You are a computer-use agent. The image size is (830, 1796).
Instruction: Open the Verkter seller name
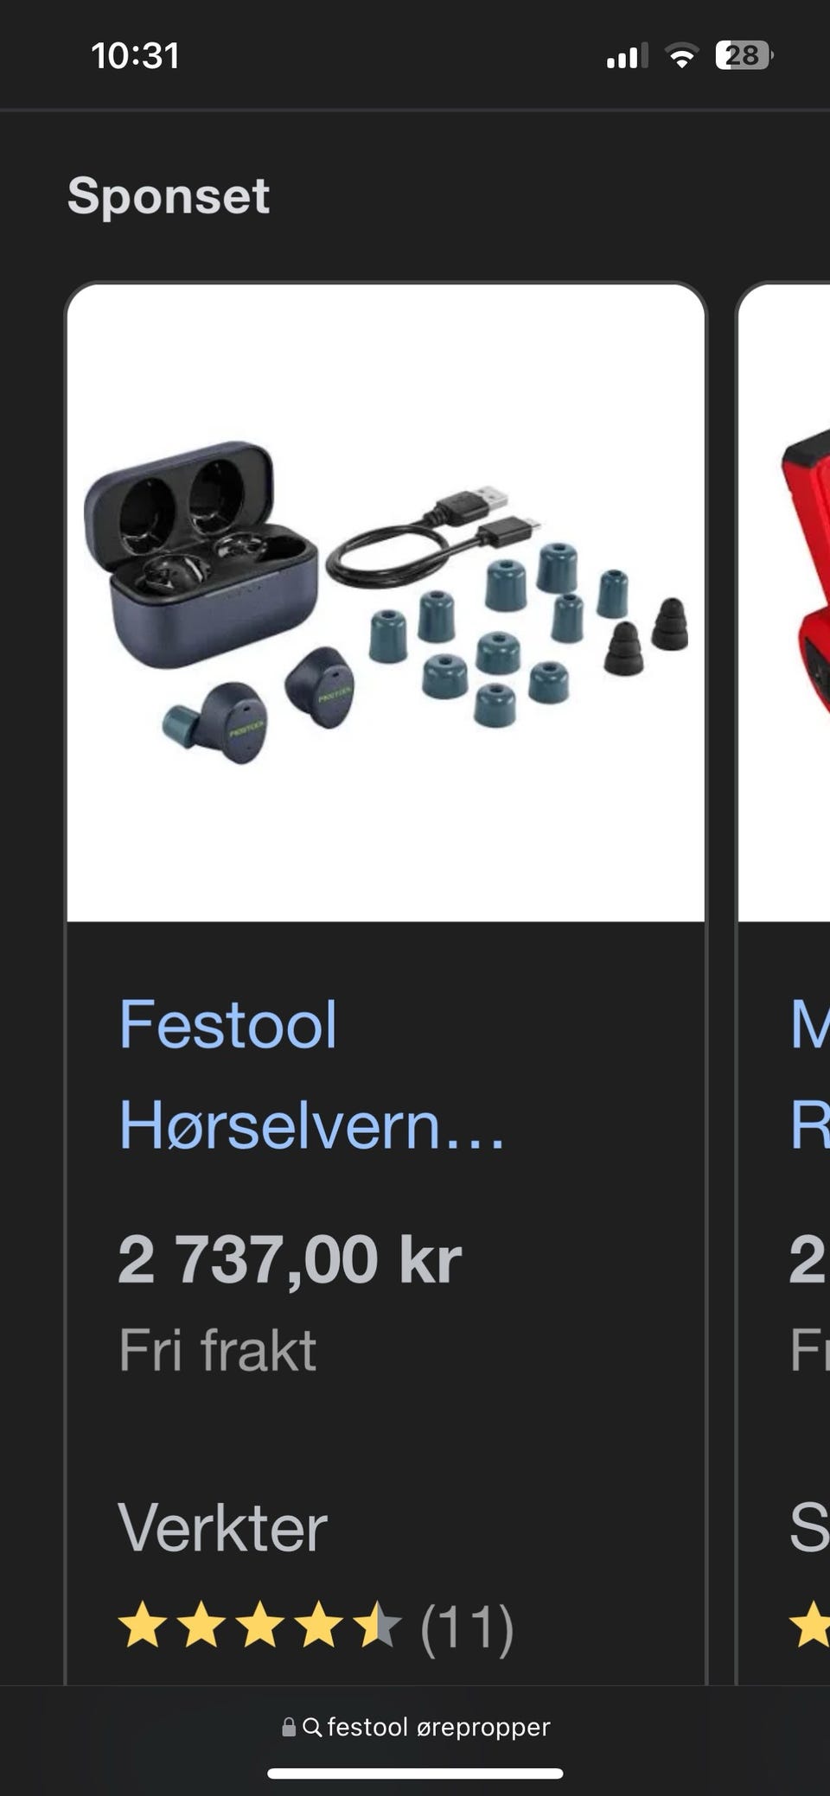point(222,1528)
